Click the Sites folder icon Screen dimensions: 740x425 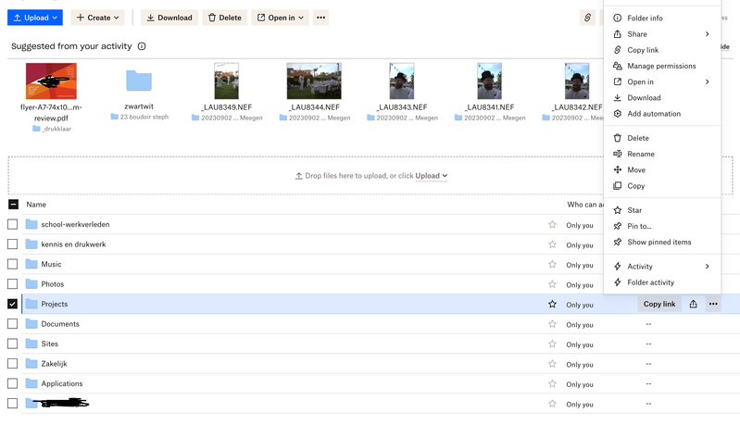tap(31, 344)
